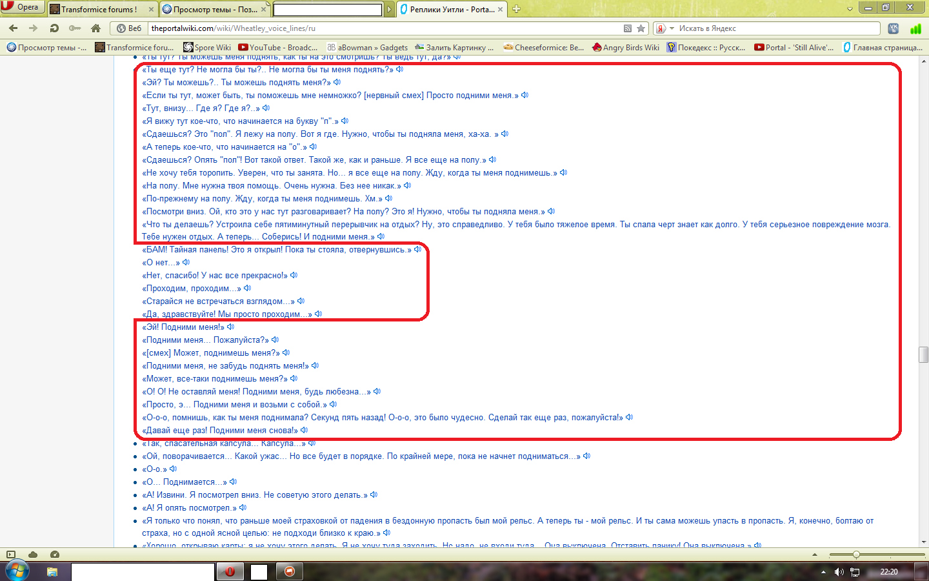
Task: Open the aBowman » Gadgets bookmark
Action: point(367,47)
